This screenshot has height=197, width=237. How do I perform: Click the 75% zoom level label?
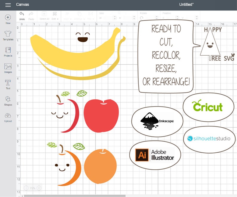(33, 188)
